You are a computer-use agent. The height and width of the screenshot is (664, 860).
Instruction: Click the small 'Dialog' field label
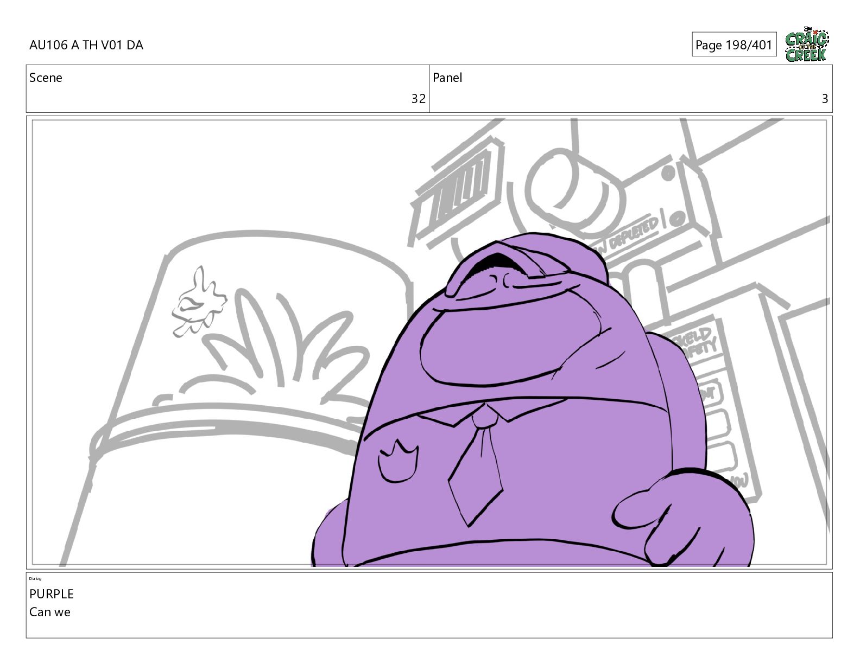pyautogui.click(x=35, y=579)
